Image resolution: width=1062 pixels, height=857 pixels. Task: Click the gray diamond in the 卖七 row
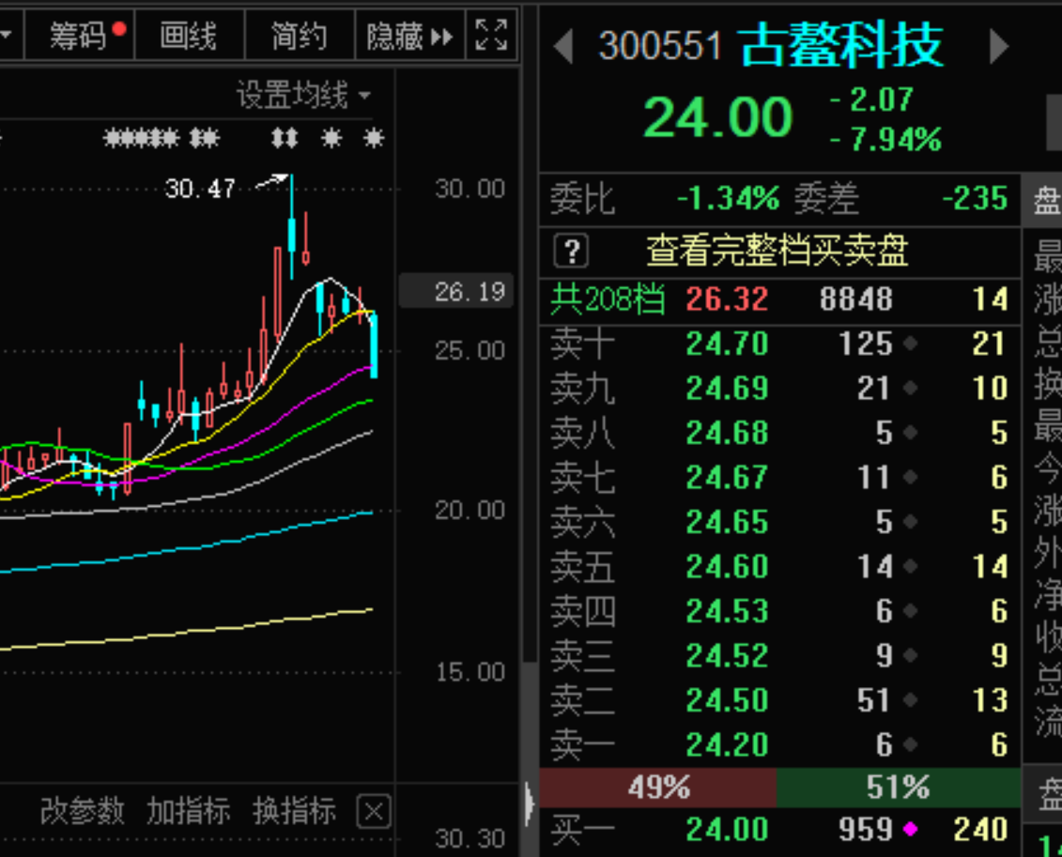pos(910,477)
